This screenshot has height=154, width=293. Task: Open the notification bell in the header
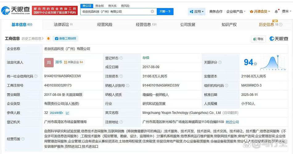pyautogui.click(x=276, y=12)
